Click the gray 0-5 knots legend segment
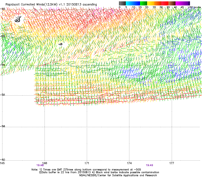This screenshot has width=202, height=177. tap(122, 3)
